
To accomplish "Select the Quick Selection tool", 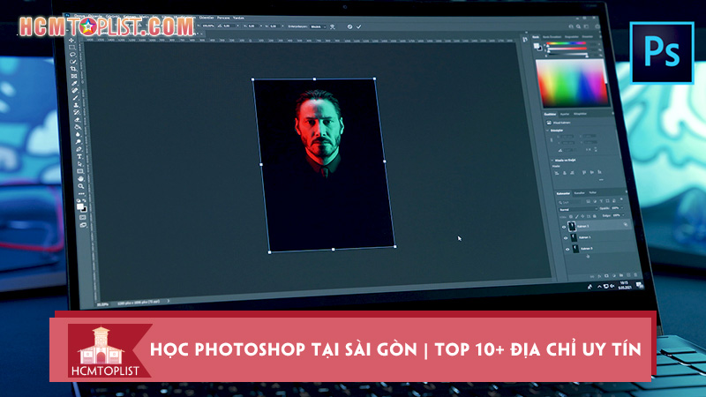I will pyautogui.click(x=72, y=61).
